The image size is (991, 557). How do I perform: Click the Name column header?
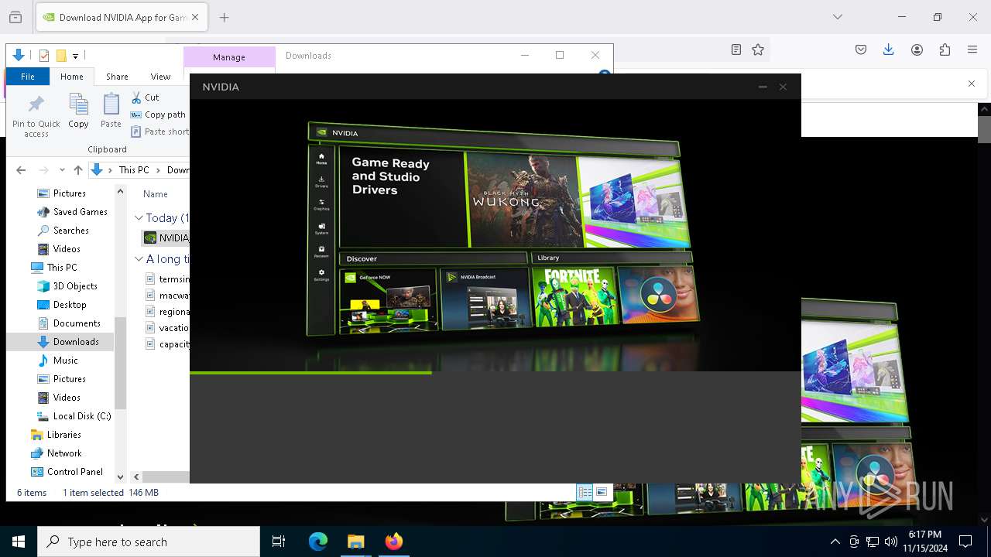tap(156, 194)
